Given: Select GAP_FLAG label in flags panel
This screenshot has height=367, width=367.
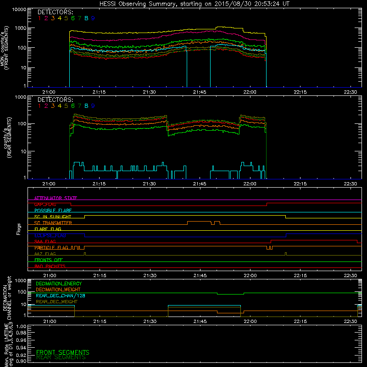Looking at the screenshot, I should pos(45,204).
